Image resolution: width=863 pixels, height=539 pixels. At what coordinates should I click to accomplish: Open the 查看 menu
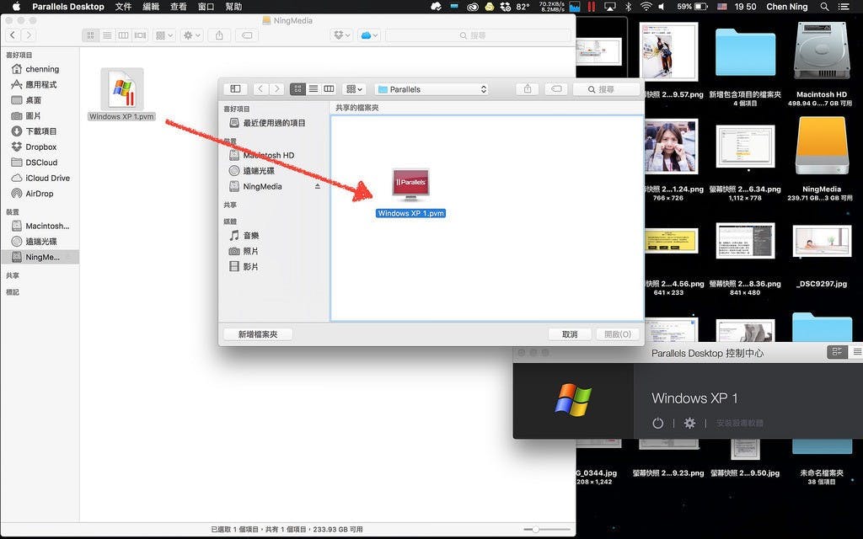point(179,7)
